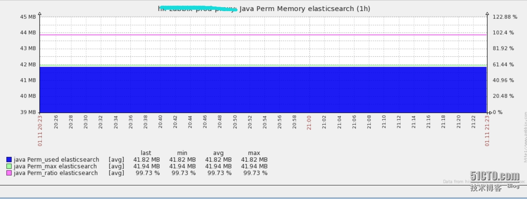The width and height of the screenshot is (527, 199).
Task: Click legend label java Perm_used elasticsearch
Action: click(56, 160)
